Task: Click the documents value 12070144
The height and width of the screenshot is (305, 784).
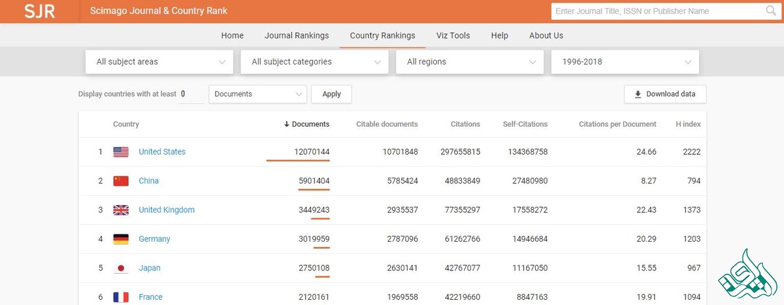Action: click(x=312, y=152)
